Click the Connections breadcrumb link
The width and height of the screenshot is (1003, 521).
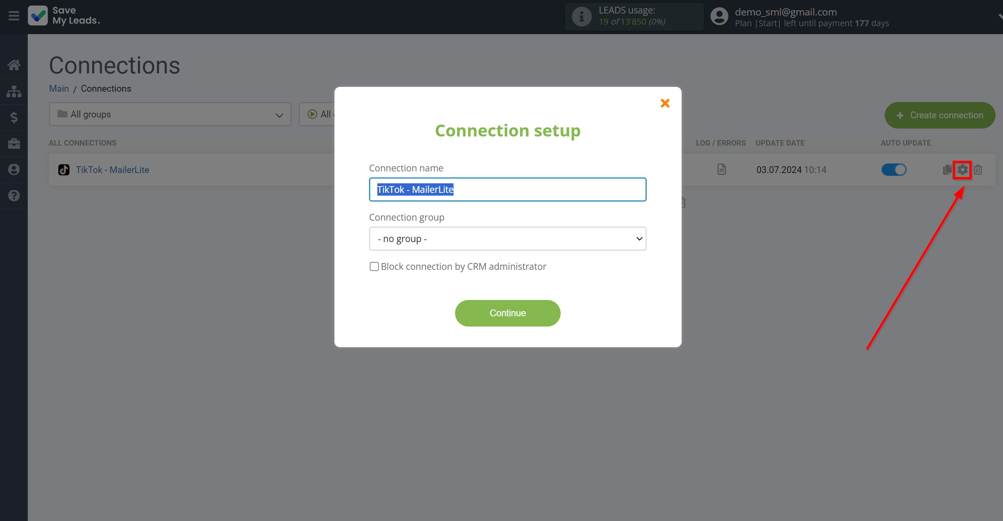point(106,88)
